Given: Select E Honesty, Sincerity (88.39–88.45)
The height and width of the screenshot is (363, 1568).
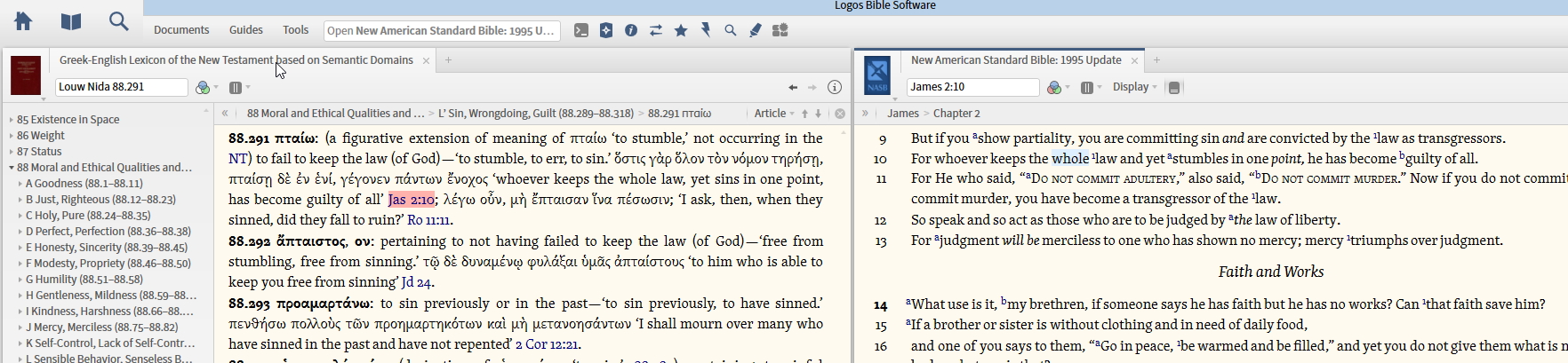Looking at the screenshot, I should [x=107, y=248].
